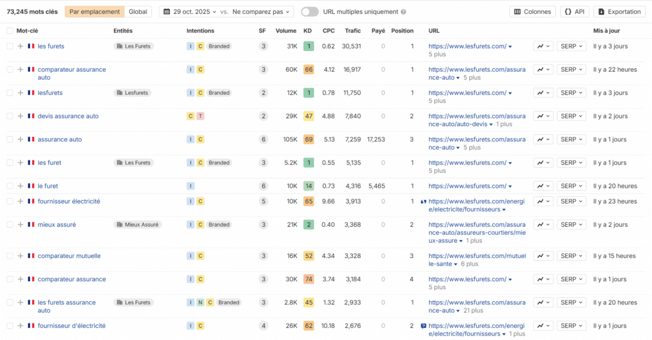
Task: Click KD badge 14 for 'le furet'
Action: (x=309, y=186)
